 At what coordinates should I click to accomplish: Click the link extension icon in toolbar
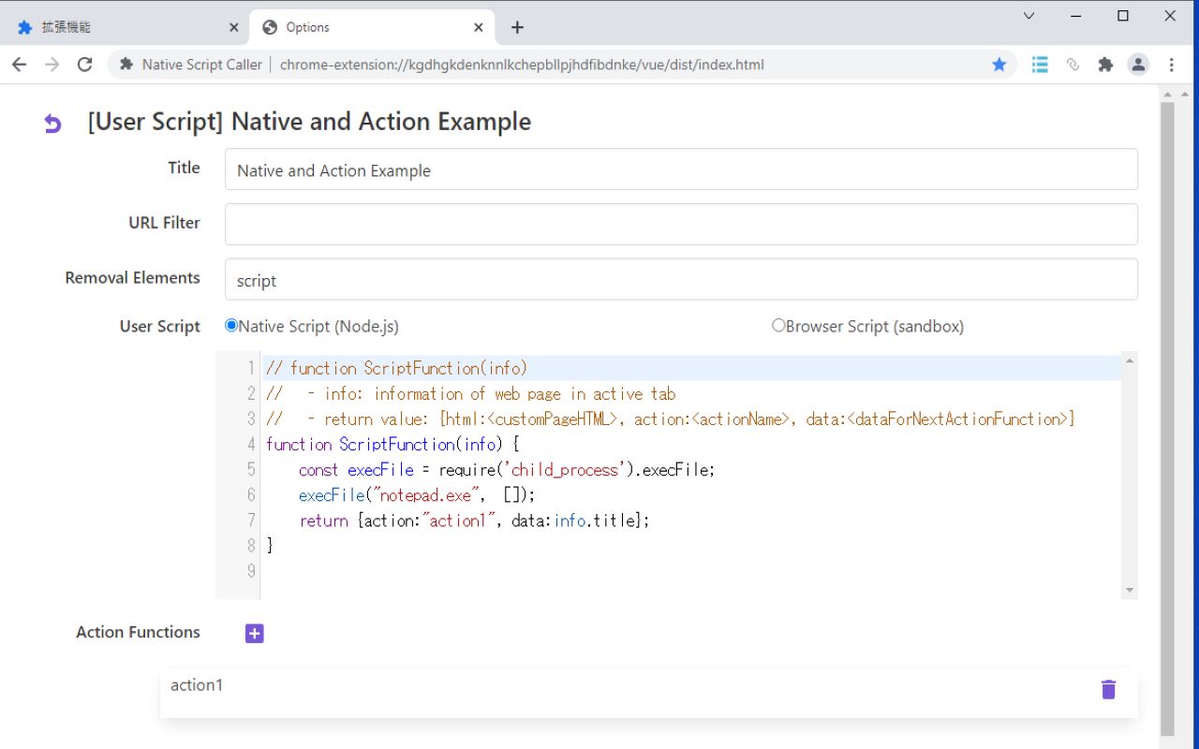1073,65
